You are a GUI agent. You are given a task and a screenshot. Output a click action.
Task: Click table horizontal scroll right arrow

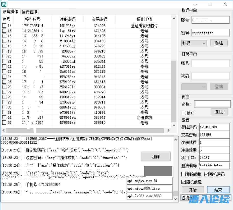coord(168,130)
